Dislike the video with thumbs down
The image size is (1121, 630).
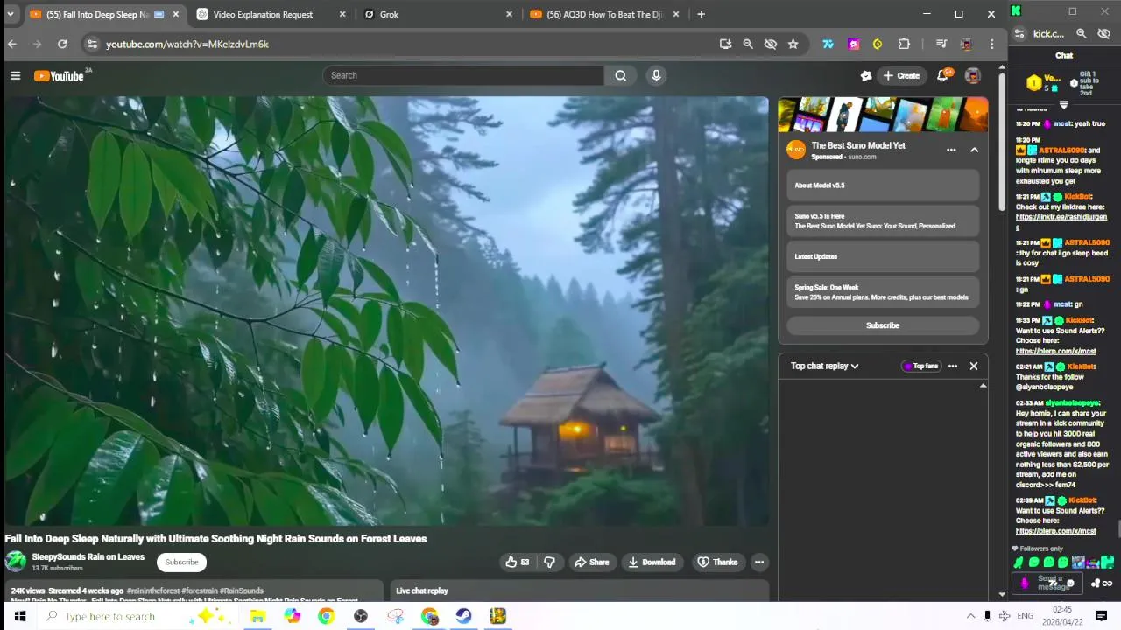550,563
